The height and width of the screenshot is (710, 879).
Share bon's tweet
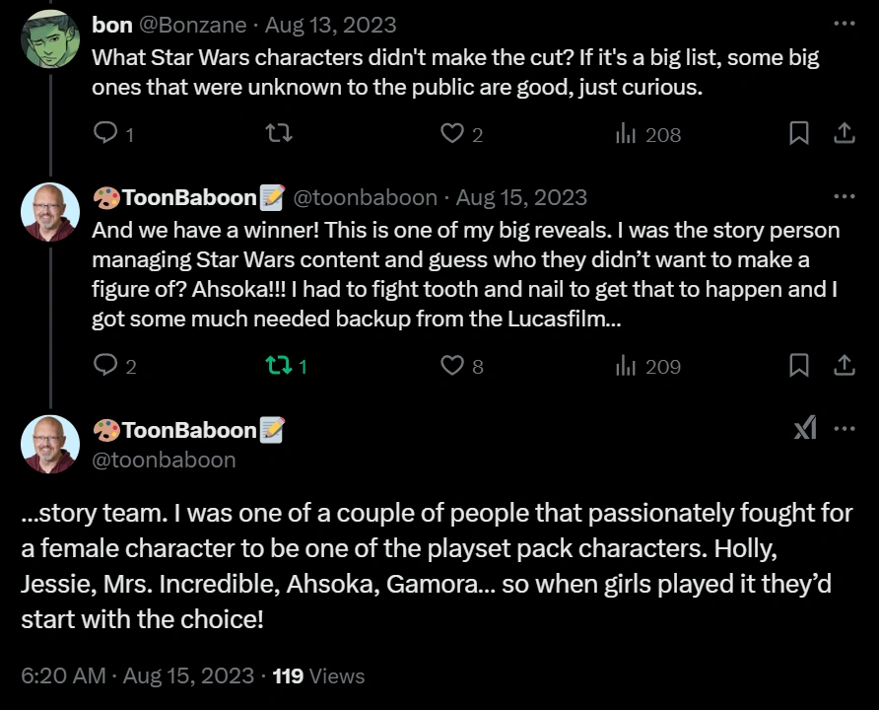click(845, 133)
